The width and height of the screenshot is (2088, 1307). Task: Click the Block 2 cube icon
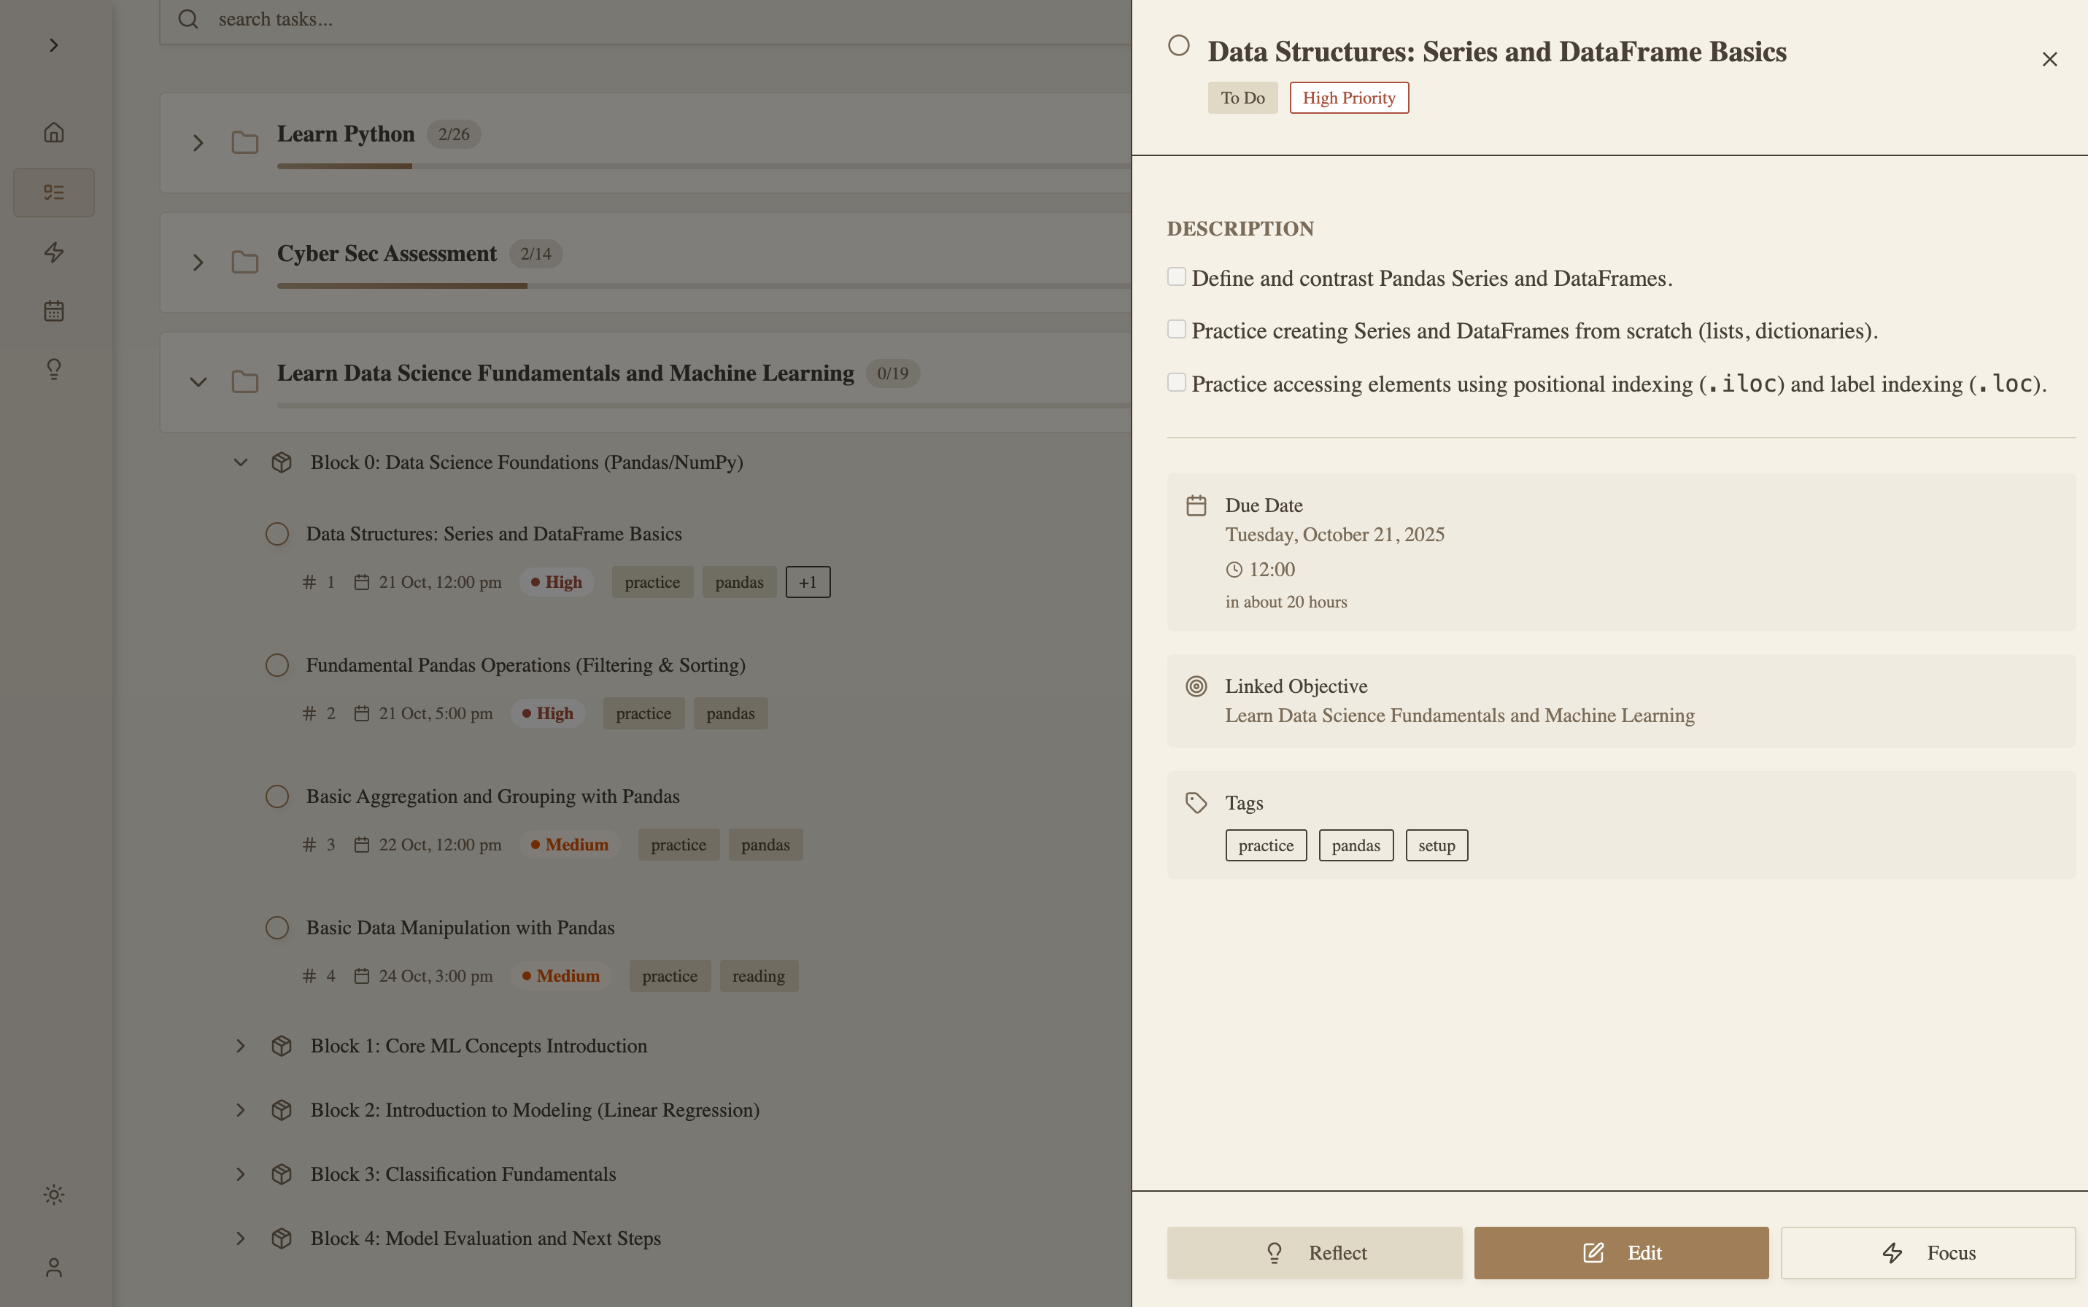pyautogui.click(x=281, y=1110)
